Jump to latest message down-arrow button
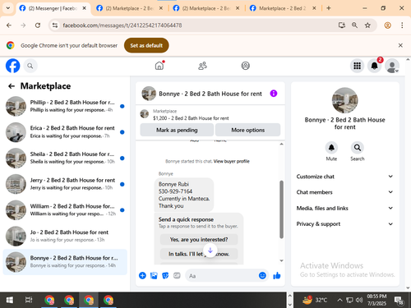Screen dimensions: 411x308 [x=210, y=251]
